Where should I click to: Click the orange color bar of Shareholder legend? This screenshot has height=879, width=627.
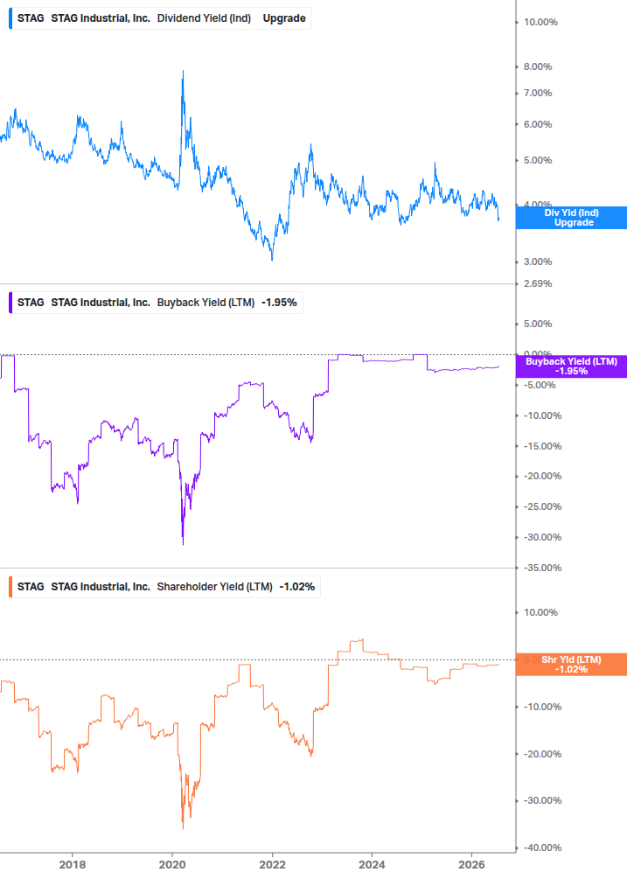pyautogui.click(x=10, y=587)
